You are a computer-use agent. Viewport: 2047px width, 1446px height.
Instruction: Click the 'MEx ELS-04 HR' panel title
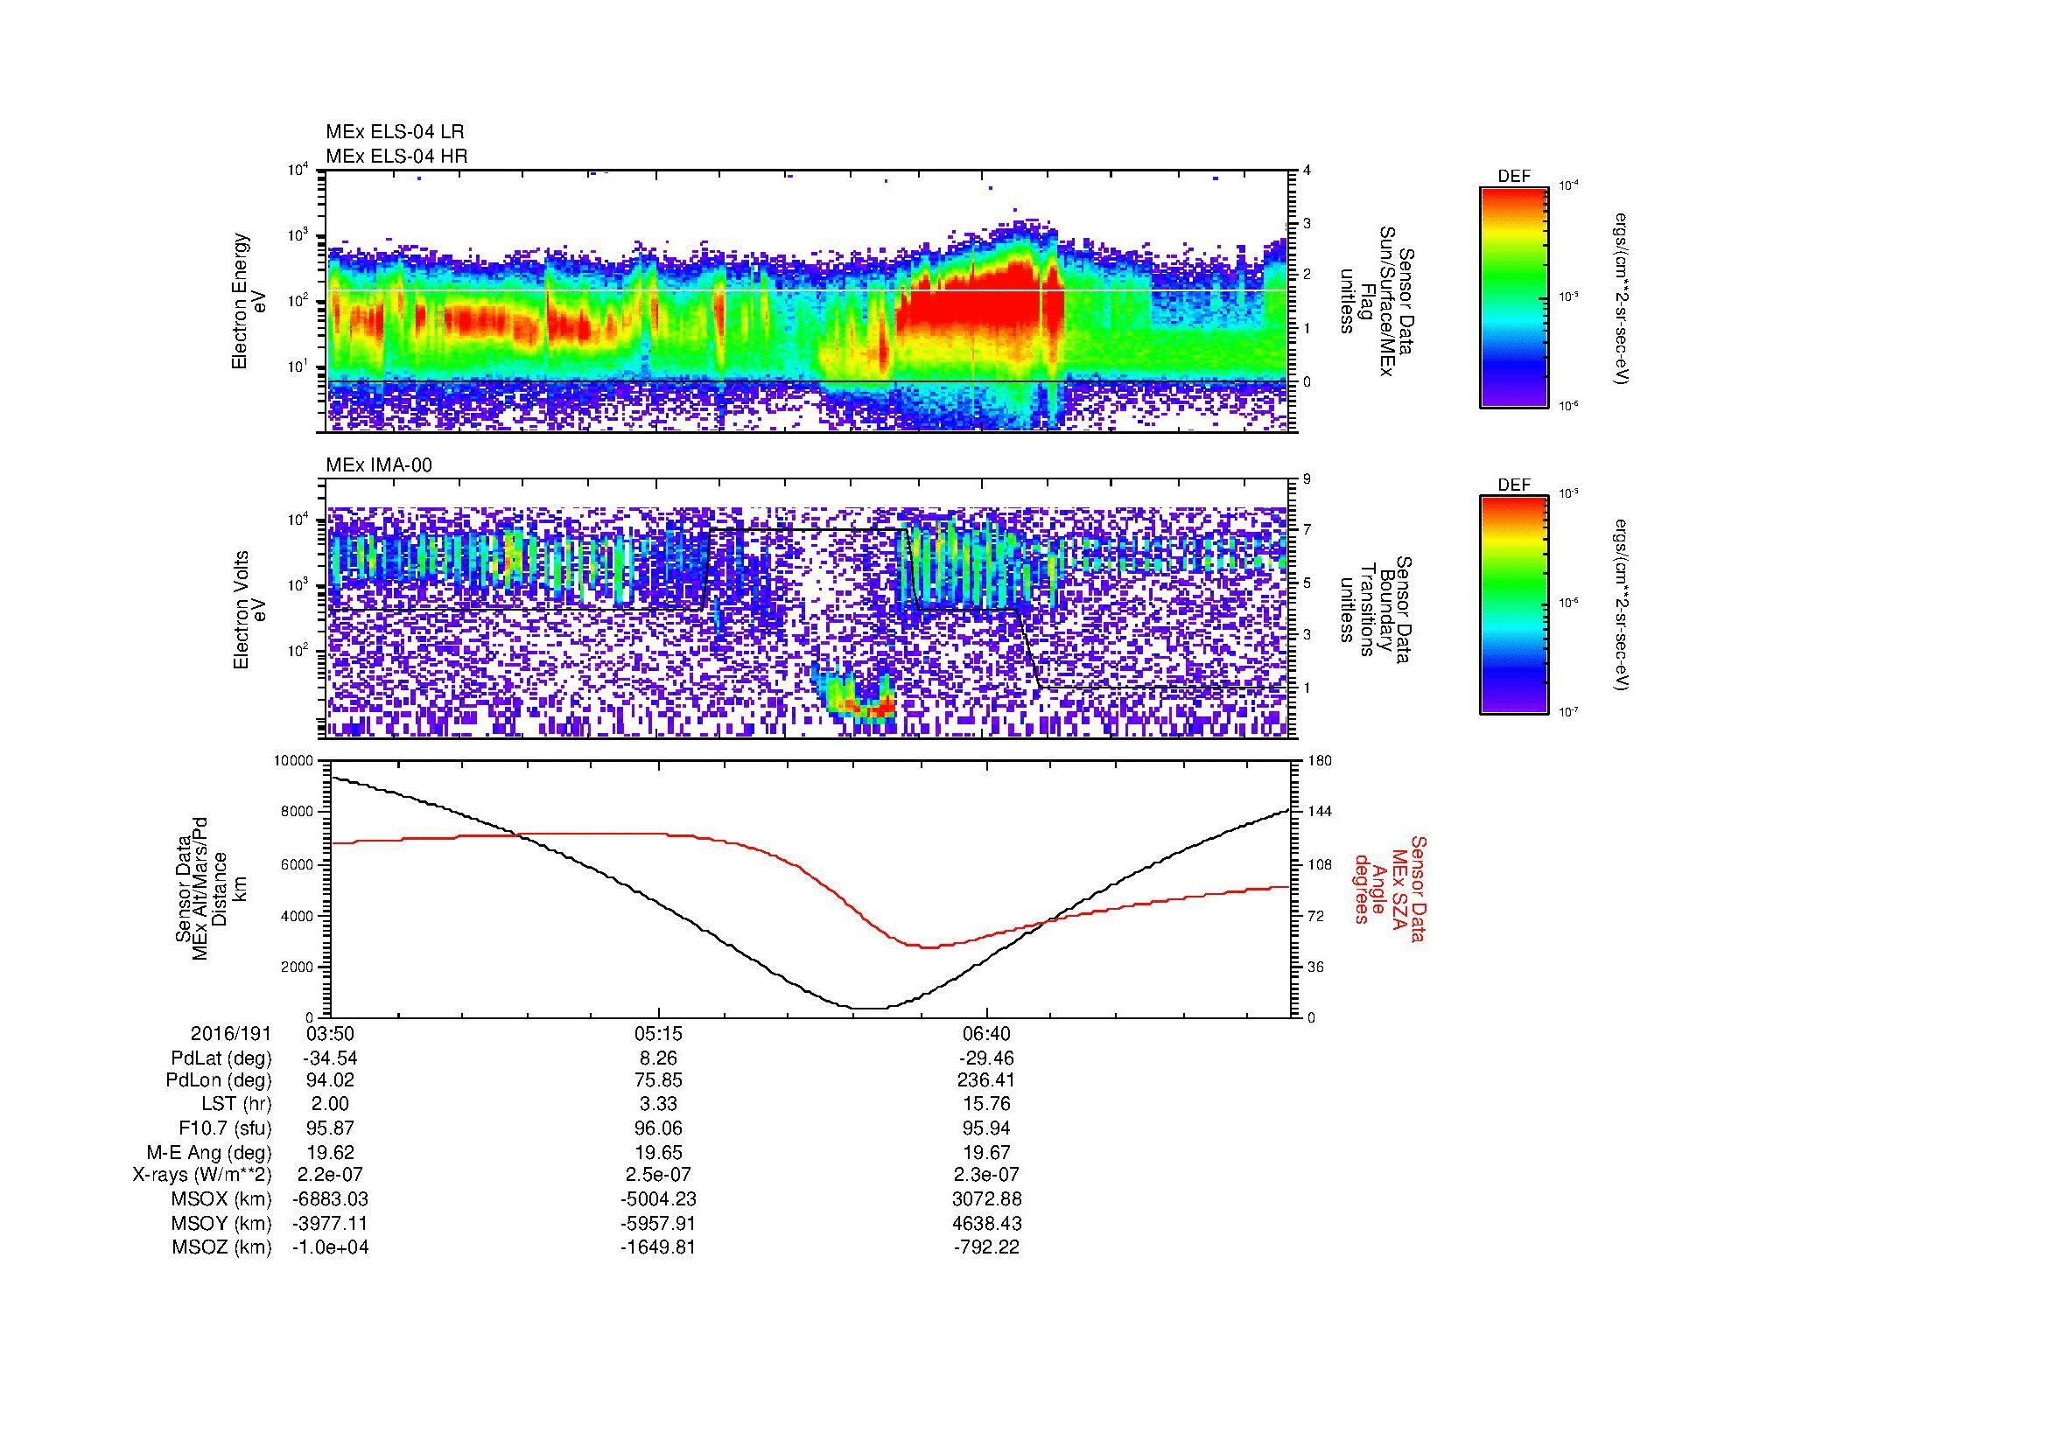point(396,157)
